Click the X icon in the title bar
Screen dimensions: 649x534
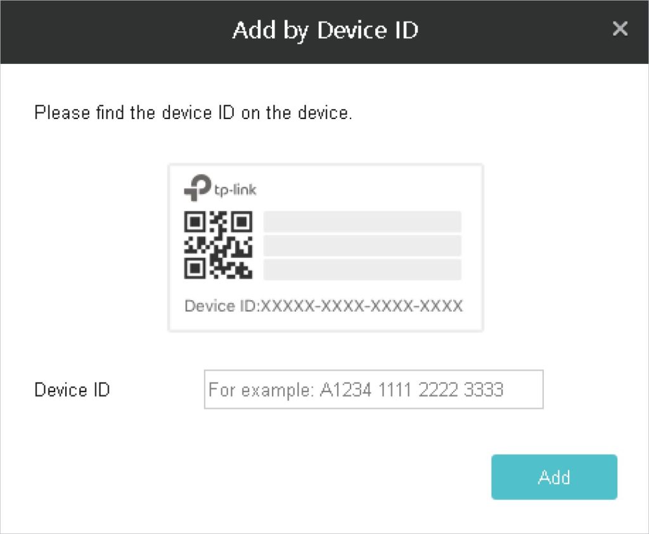[x=620, y=29]
